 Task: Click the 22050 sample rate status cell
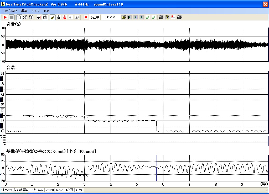click(x=50, y=190)
